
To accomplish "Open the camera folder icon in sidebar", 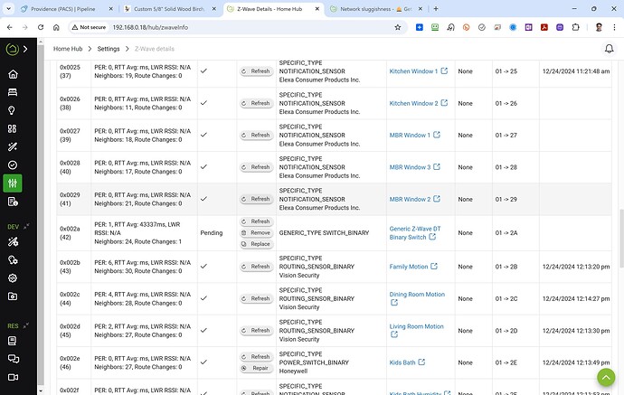I will (x=13, y=296).
